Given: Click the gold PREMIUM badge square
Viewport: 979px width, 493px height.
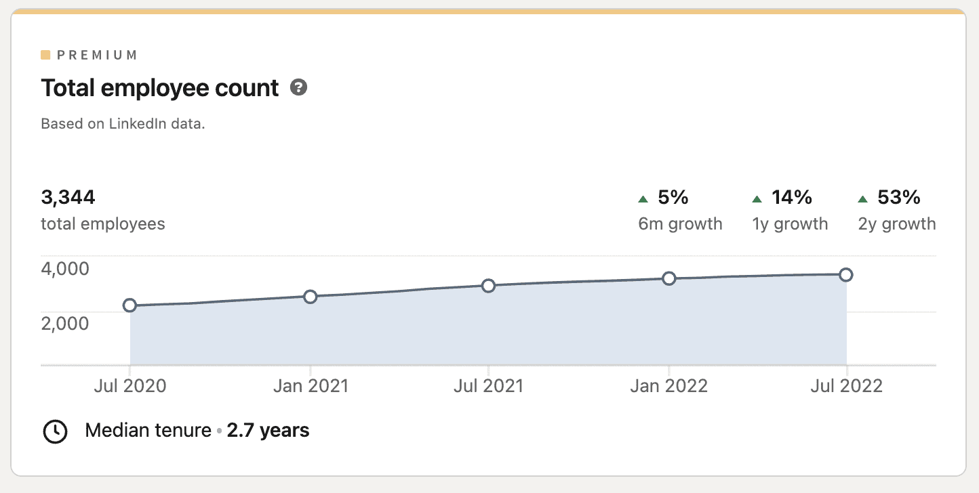Looking at the screenshot, I should click(x=45, y=54).
